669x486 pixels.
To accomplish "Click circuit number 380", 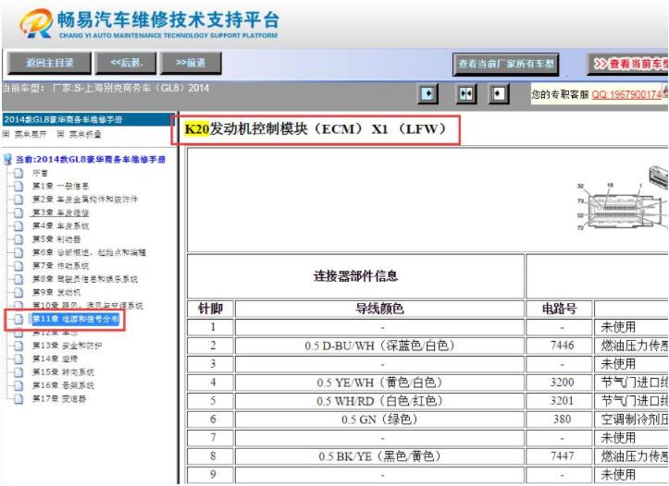I will pos(562,419).
